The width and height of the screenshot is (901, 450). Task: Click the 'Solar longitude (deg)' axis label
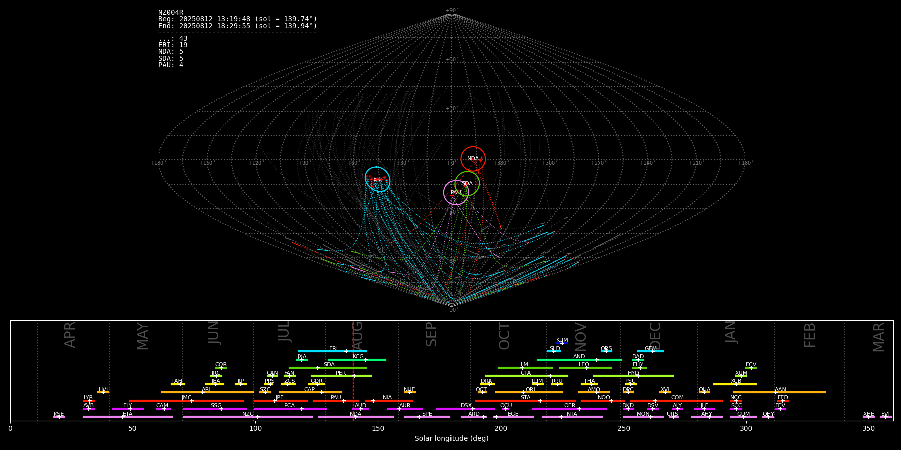tap(452, 438)
